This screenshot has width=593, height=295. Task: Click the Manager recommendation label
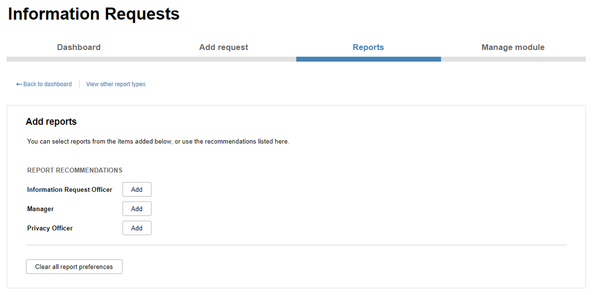40,209
